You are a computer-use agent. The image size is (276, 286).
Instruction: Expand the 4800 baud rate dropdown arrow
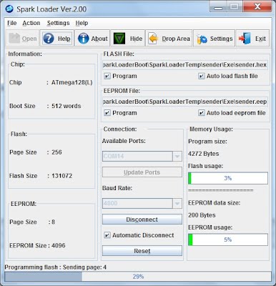[x=177, y=204]
